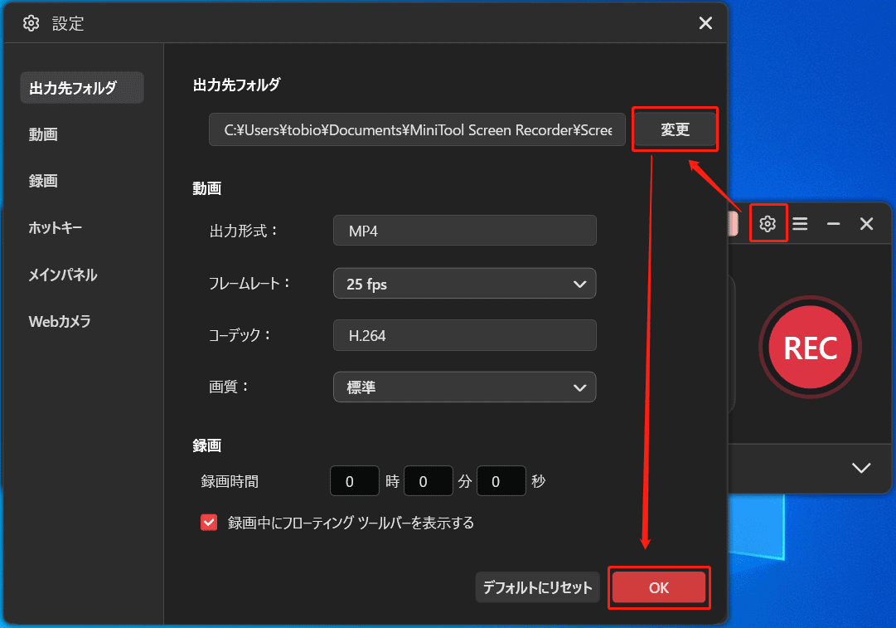Open the 画質 dropdown

pos(464,387)
